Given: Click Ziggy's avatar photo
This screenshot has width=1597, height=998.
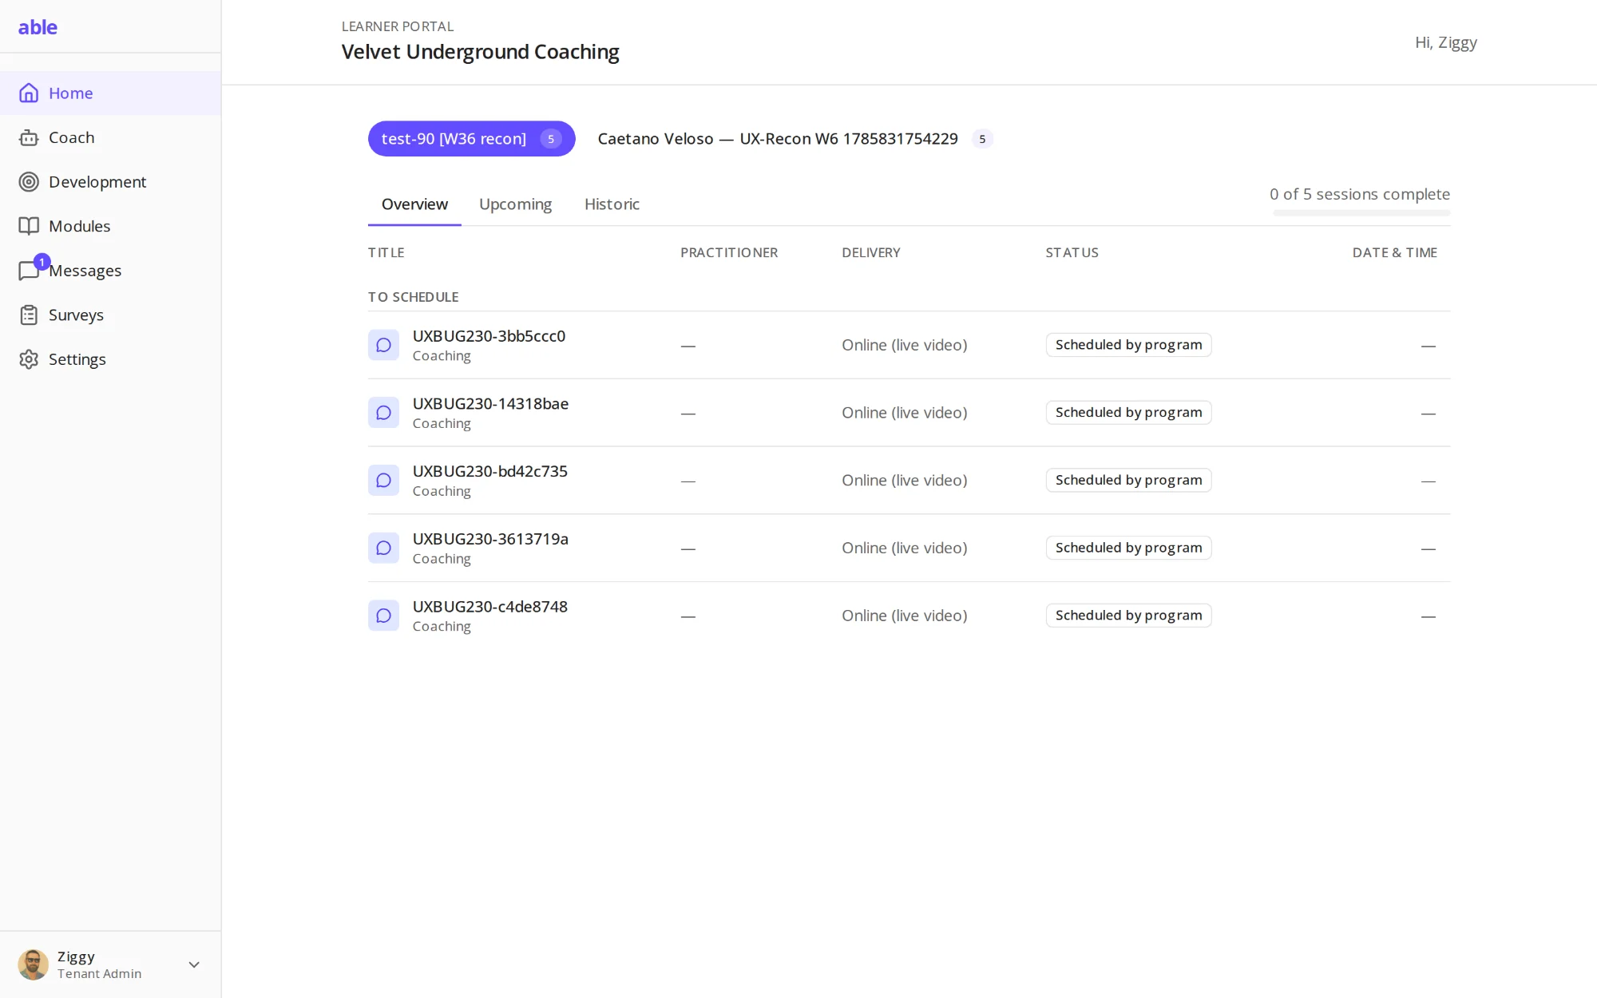Looking at the screenshot, I should [34, 964].
